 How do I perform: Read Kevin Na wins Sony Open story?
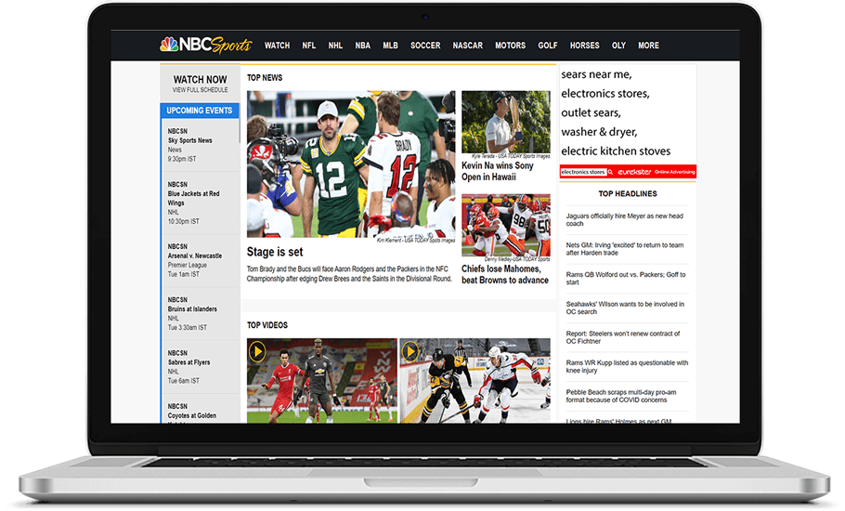[x=498, y=171]
